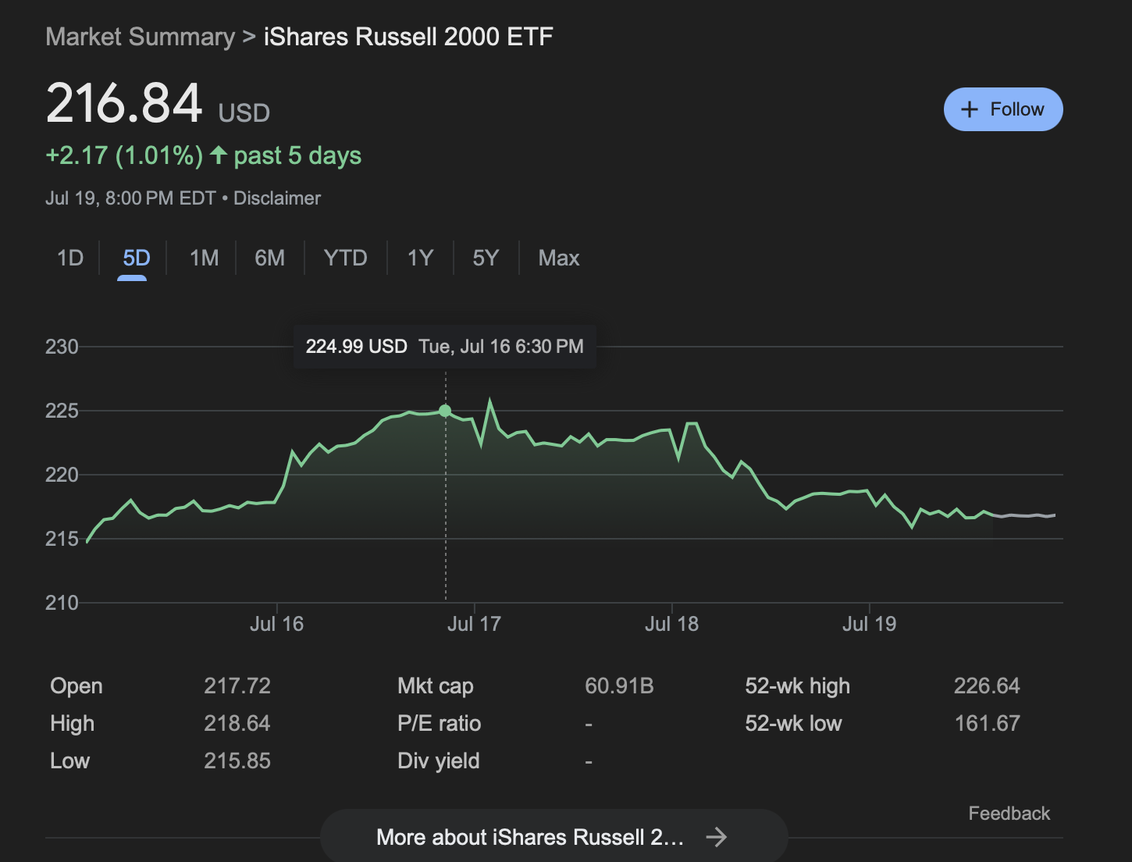Open the Market Summary breadcrumb link

point(140,37)
